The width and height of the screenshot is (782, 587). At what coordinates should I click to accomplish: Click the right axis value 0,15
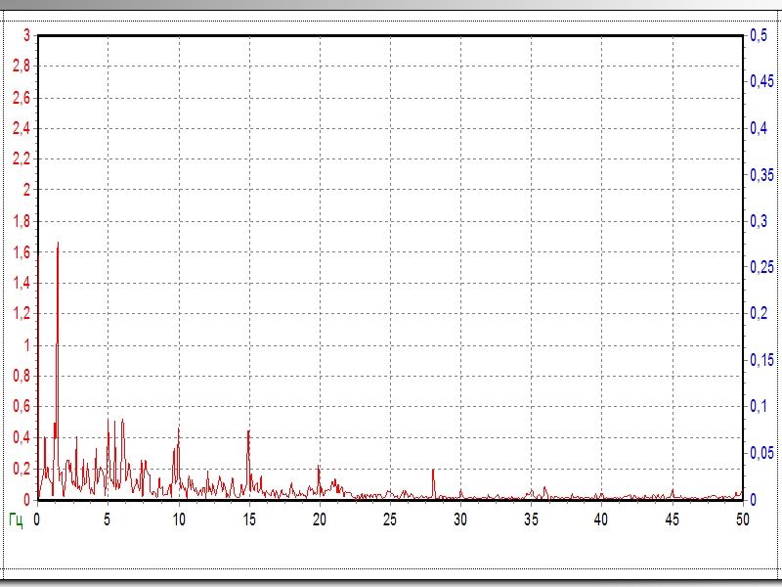[x=762, y=360]
